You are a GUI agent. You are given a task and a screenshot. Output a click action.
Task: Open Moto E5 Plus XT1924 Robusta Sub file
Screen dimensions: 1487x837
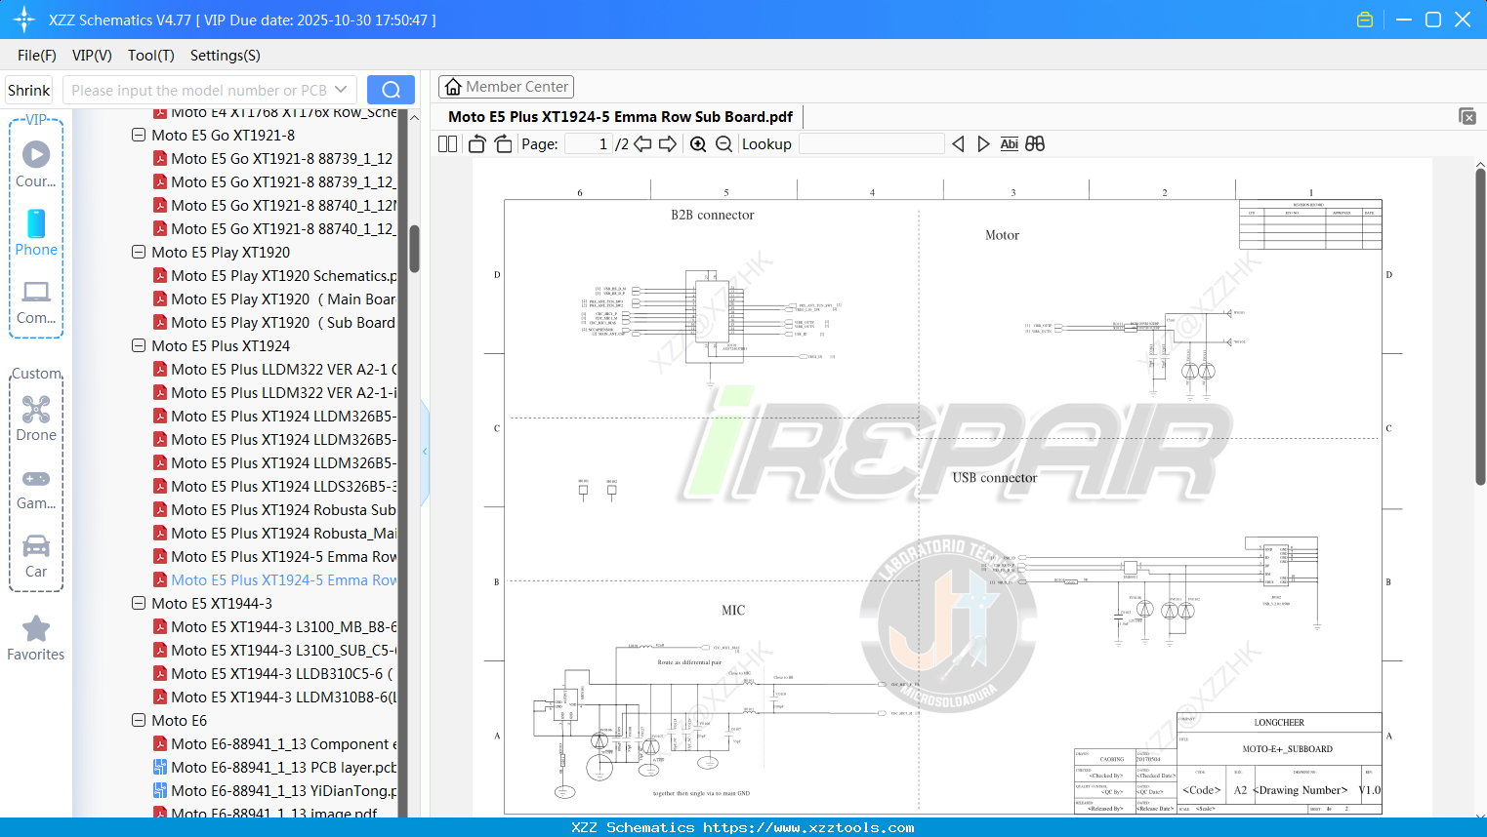pyautogui.click(x=274, y=509)
